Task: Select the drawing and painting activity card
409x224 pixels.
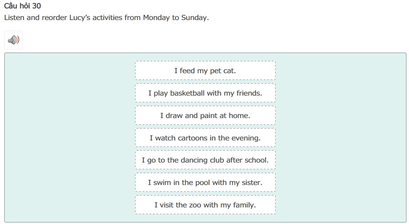Action: click(205, 116)
